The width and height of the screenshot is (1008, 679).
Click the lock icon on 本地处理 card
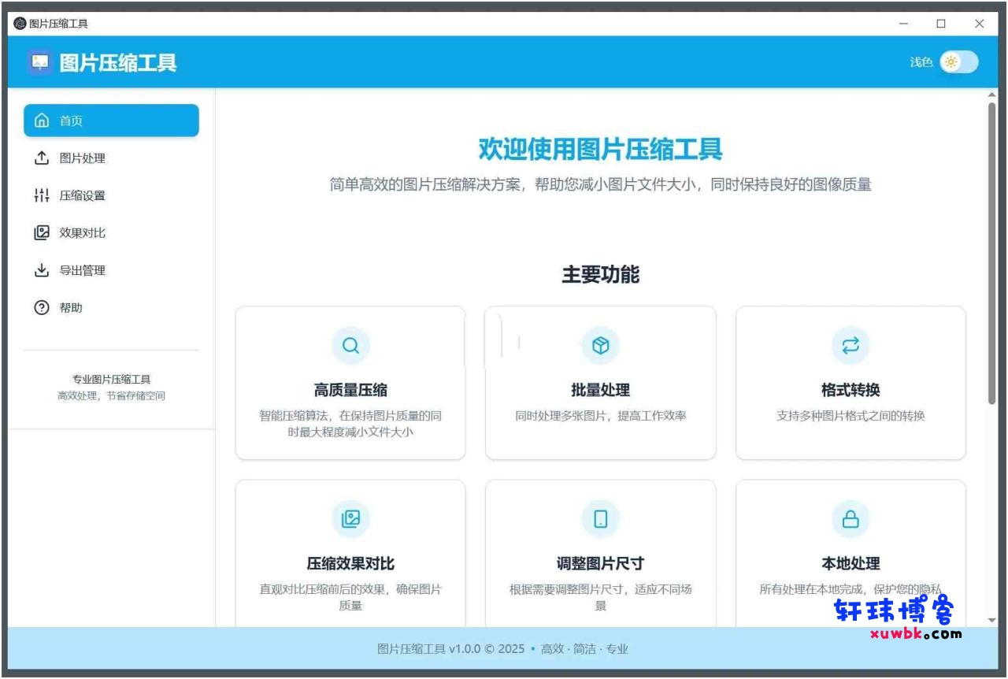(850, 518)
